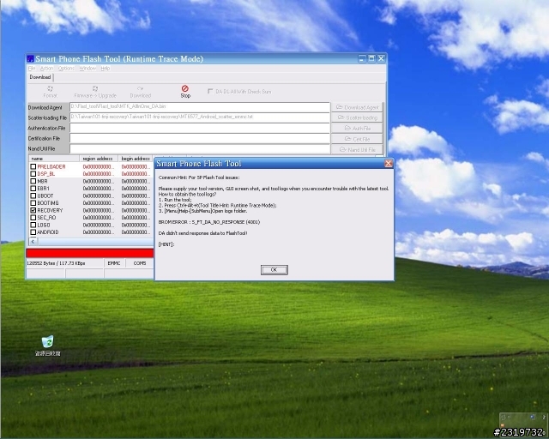Image resolution: width=549 pixels, height=439 pixels.
Task: Toggle the LOGO checkbox
Action: tap(33, 225)
